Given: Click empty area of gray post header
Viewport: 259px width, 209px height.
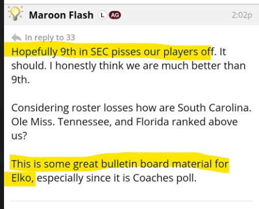Looking at the screenshot, I should tap(176, 15).
